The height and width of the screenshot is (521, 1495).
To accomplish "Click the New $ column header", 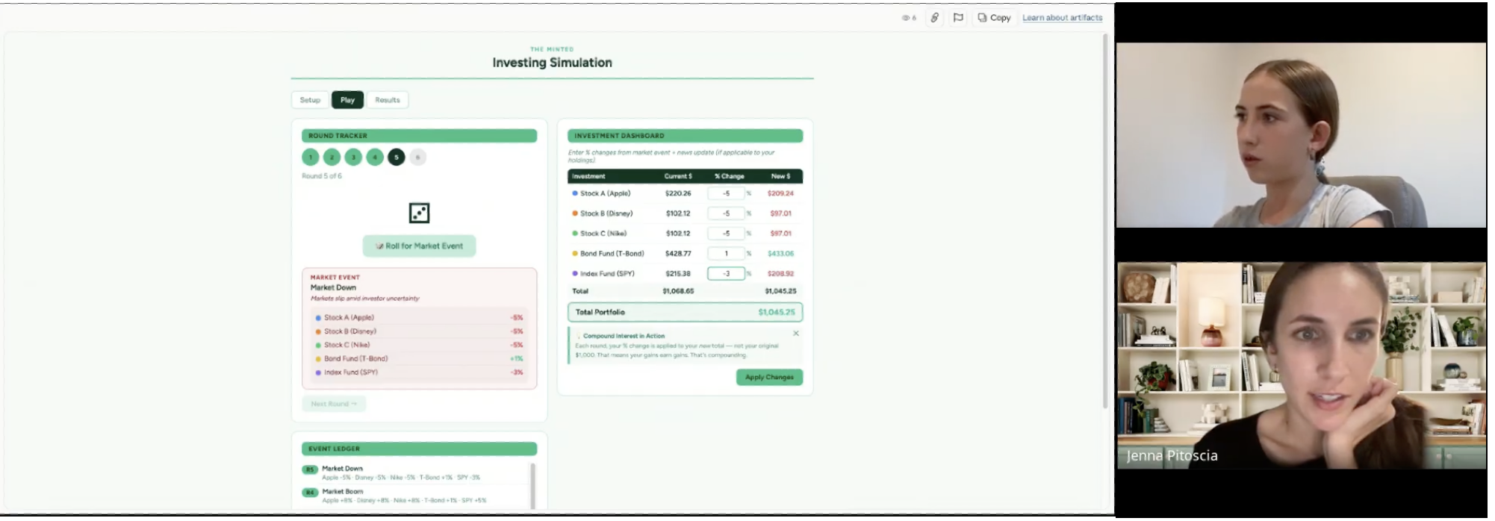I will coord(780,176).
